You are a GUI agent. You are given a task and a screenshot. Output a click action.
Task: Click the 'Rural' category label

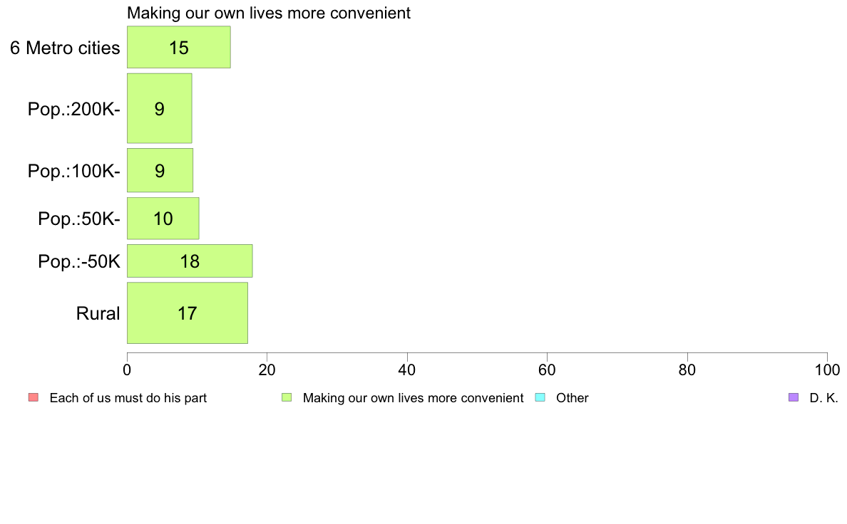(98, 313)
